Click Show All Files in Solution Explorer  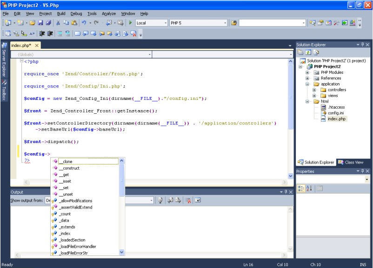[x=316, y=52]
